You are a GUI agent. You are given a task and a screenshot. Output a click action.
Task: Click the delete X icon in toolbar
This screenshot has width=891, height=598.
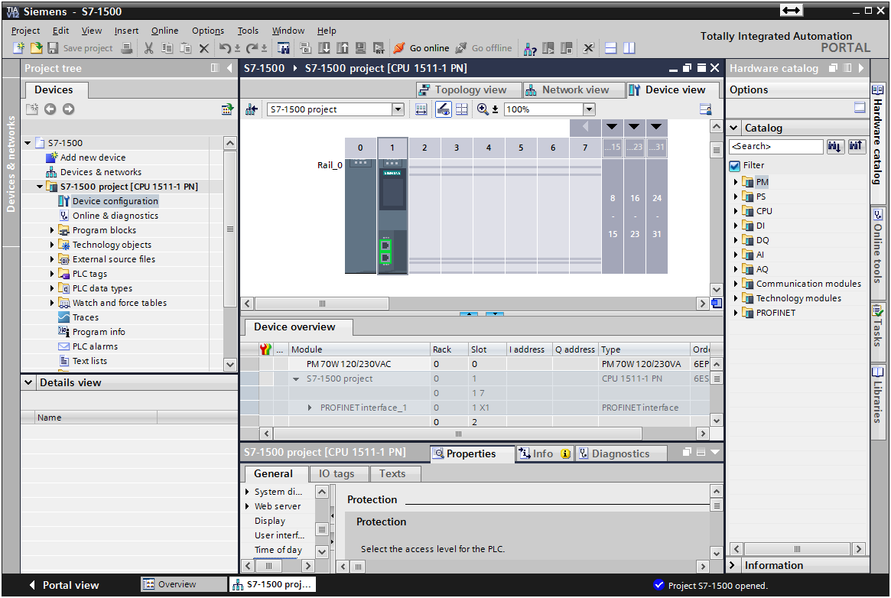[x=204, y=48]
